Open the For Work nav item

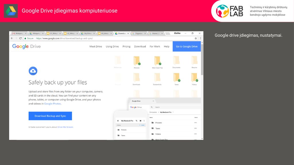point(155,46)
